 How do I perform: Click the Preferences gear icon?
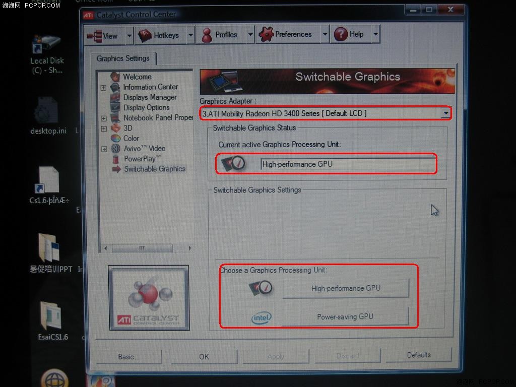pos(266,34)
